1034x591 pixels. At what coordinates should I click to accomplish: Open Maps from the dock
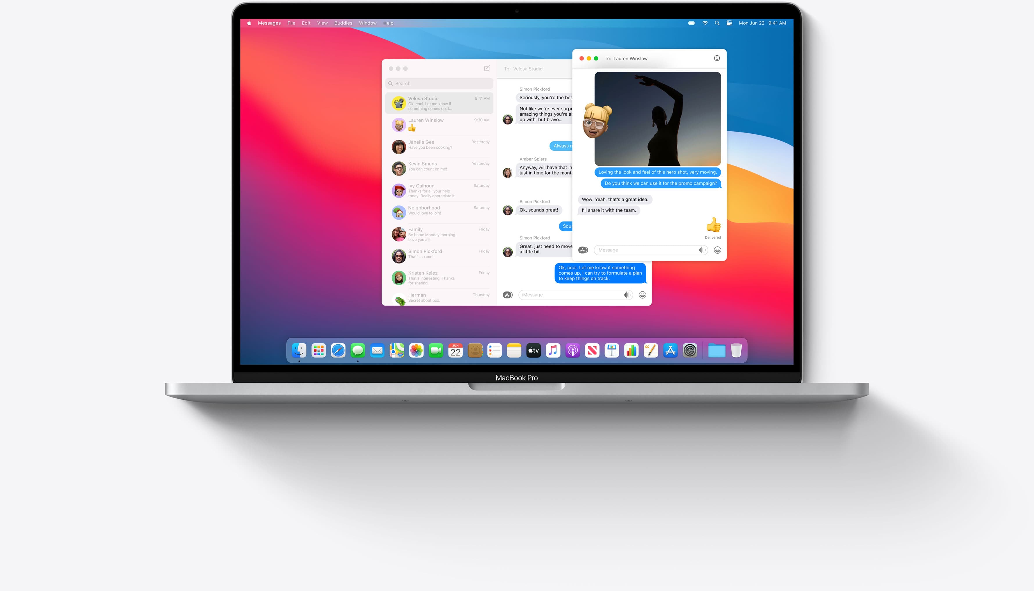pyautogui.click(x=396, y=350)
